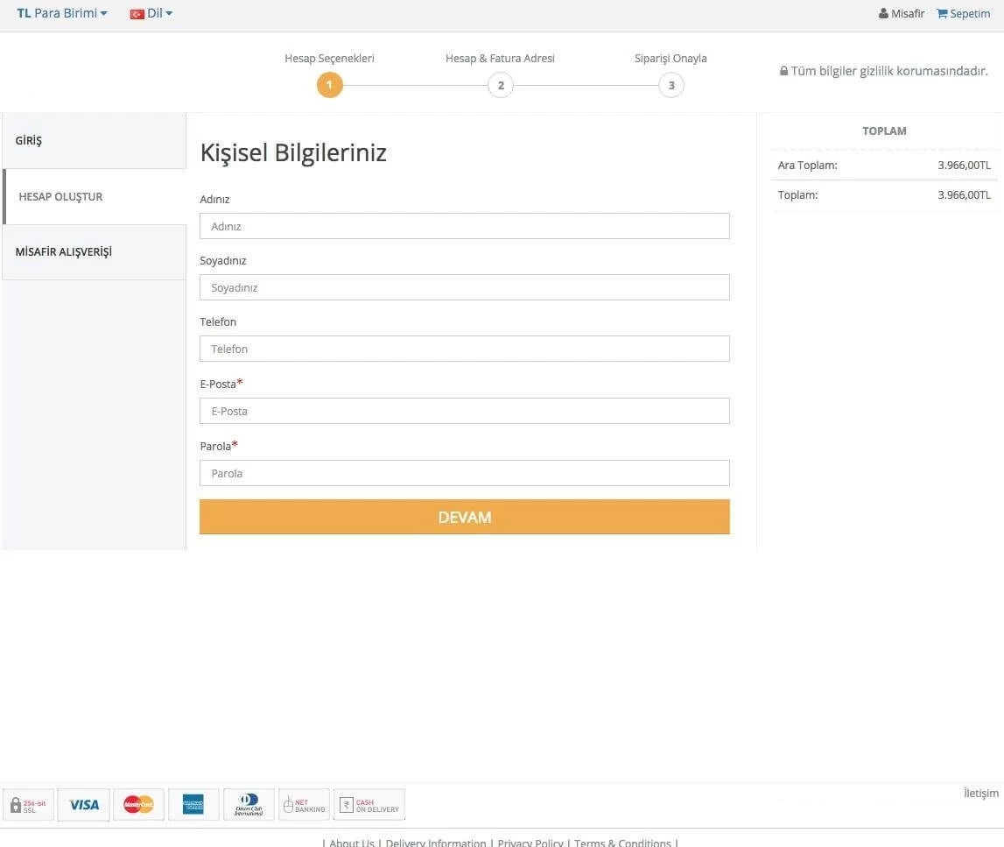1004x847 pixels.
Task: Click step 2 Hesap & Fatura Adresi
Action: tap(501, 85)
